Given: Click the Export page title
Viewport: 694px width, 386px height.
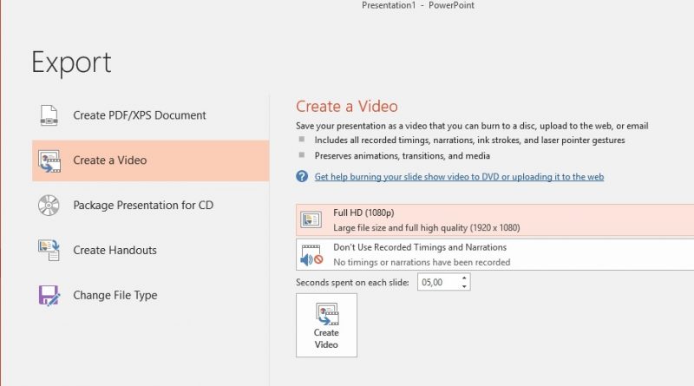Looking at the screenshot, I should [x=71, y=62].
